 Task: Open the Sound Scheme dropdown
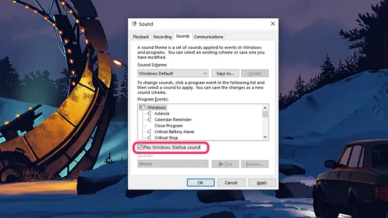173,73
